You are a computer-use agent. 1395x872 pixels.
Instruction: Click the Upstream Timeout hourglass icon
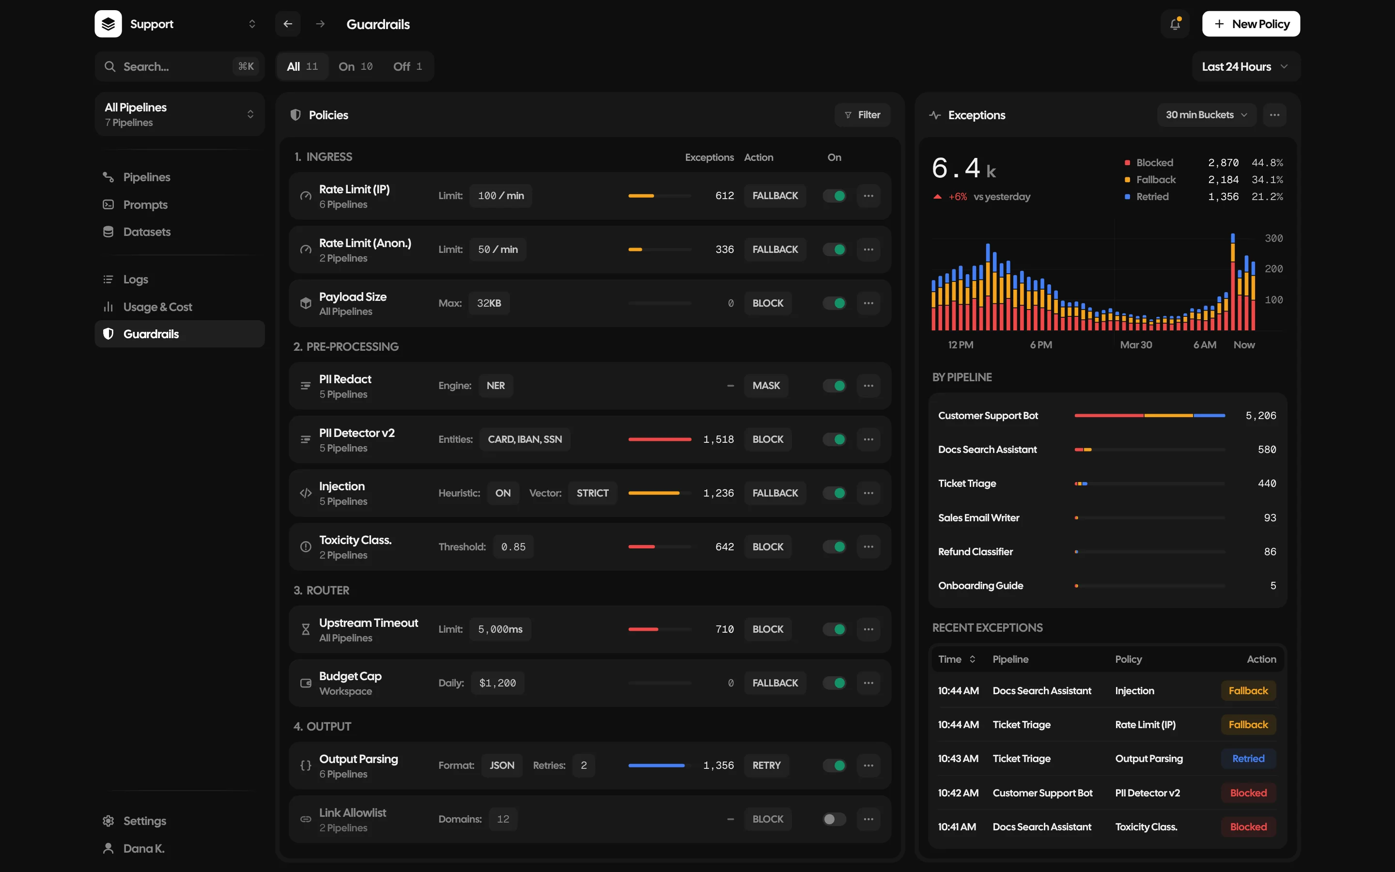[x=306, y=630]
